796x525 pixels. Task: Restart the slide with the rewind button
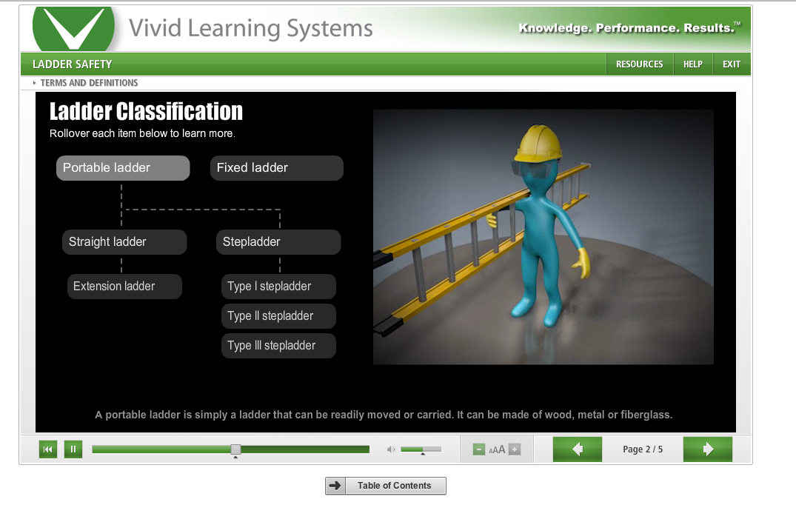point(48,449)
